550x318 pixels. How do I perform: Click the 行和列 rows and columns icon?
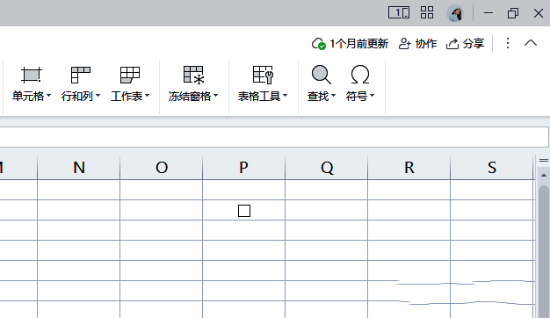click(x=80, y=75)
